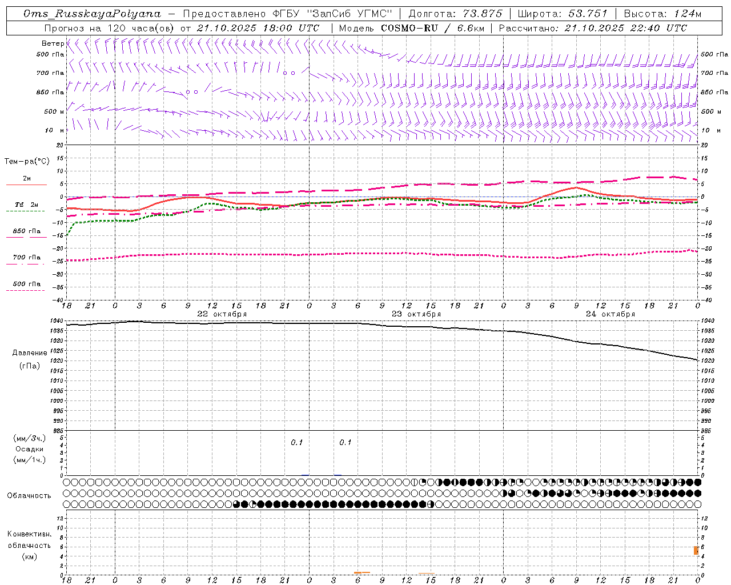The image size is (731, 585).
Task: Click the 'Конвективн.' convective cloud label
Action: pos(29,534)
